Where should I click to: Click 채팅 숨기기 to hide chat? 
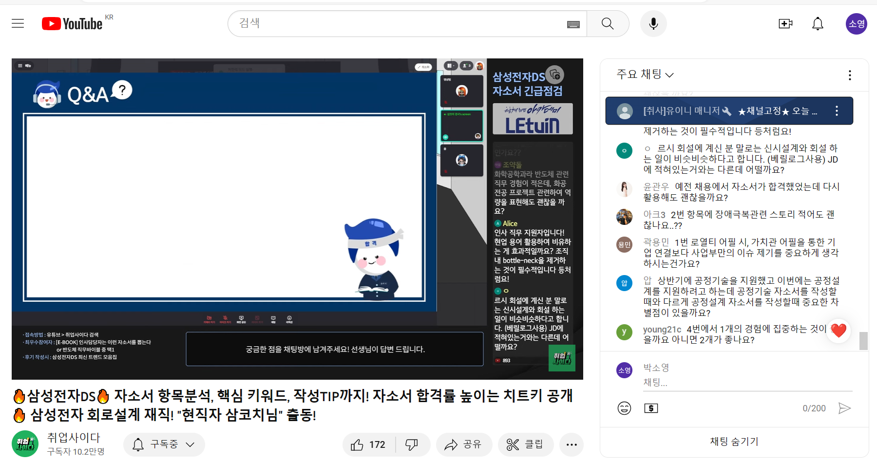coord(734,442)
